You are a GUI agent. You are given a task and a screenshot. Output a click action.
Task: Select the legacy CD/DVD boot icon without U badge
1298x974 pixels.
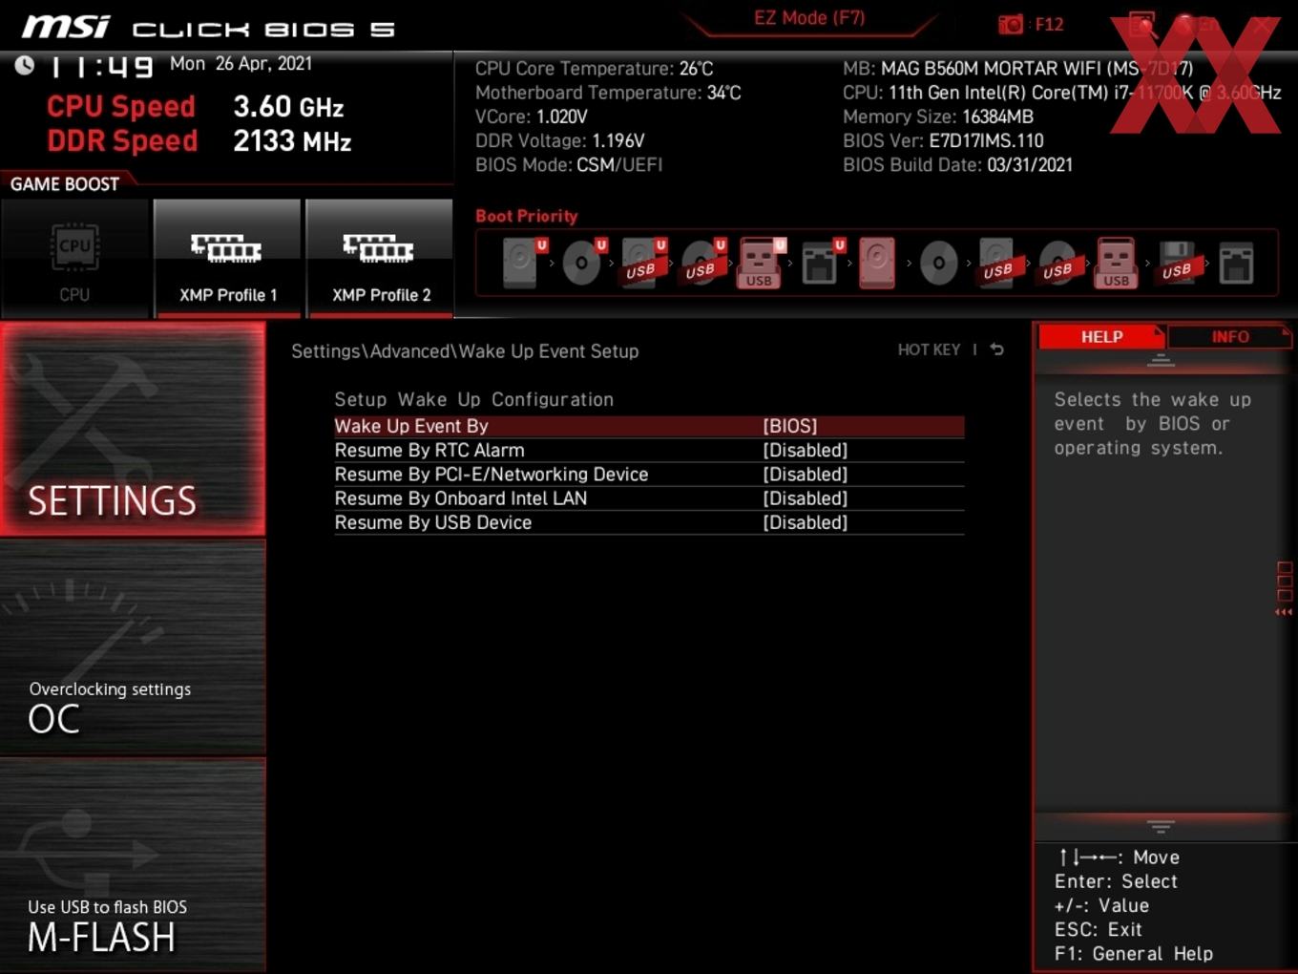click(938, 263)
